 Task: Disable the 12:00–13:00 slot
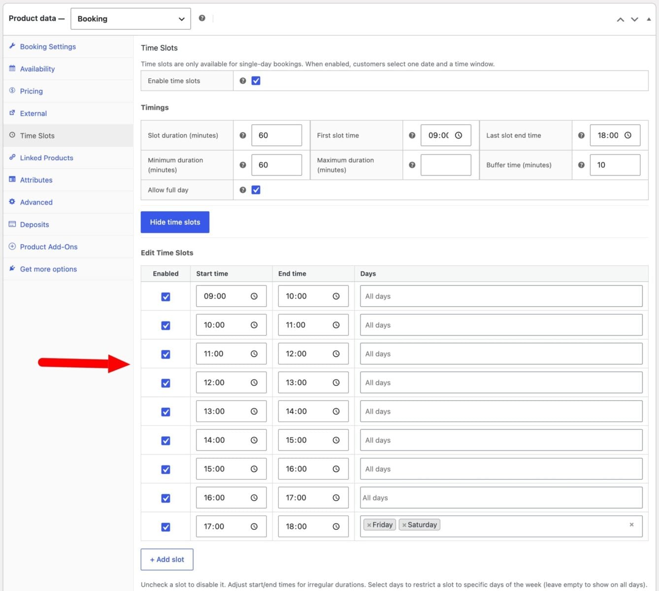tap(166, 383)
